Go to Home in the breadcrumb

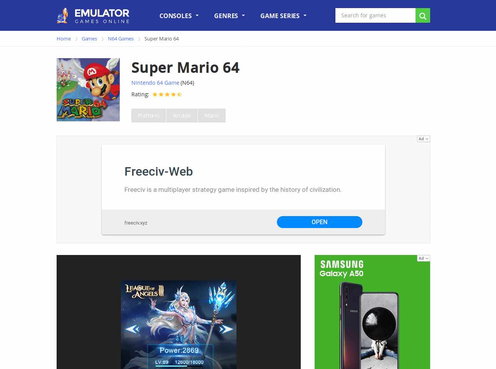[x=64, y=39]
